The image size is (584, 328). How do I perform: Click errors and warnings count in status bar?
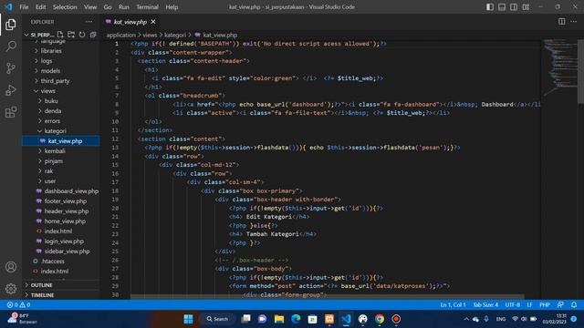[18, 304]
